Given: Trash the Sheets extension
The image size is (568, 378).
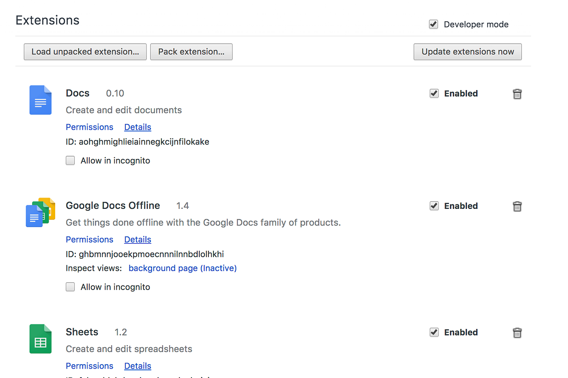Looking at the screenshot, I should pos(517,333).
